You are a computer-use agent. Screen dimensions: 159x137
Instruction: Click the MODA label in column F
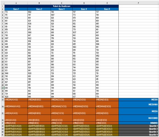coord(138,111)
